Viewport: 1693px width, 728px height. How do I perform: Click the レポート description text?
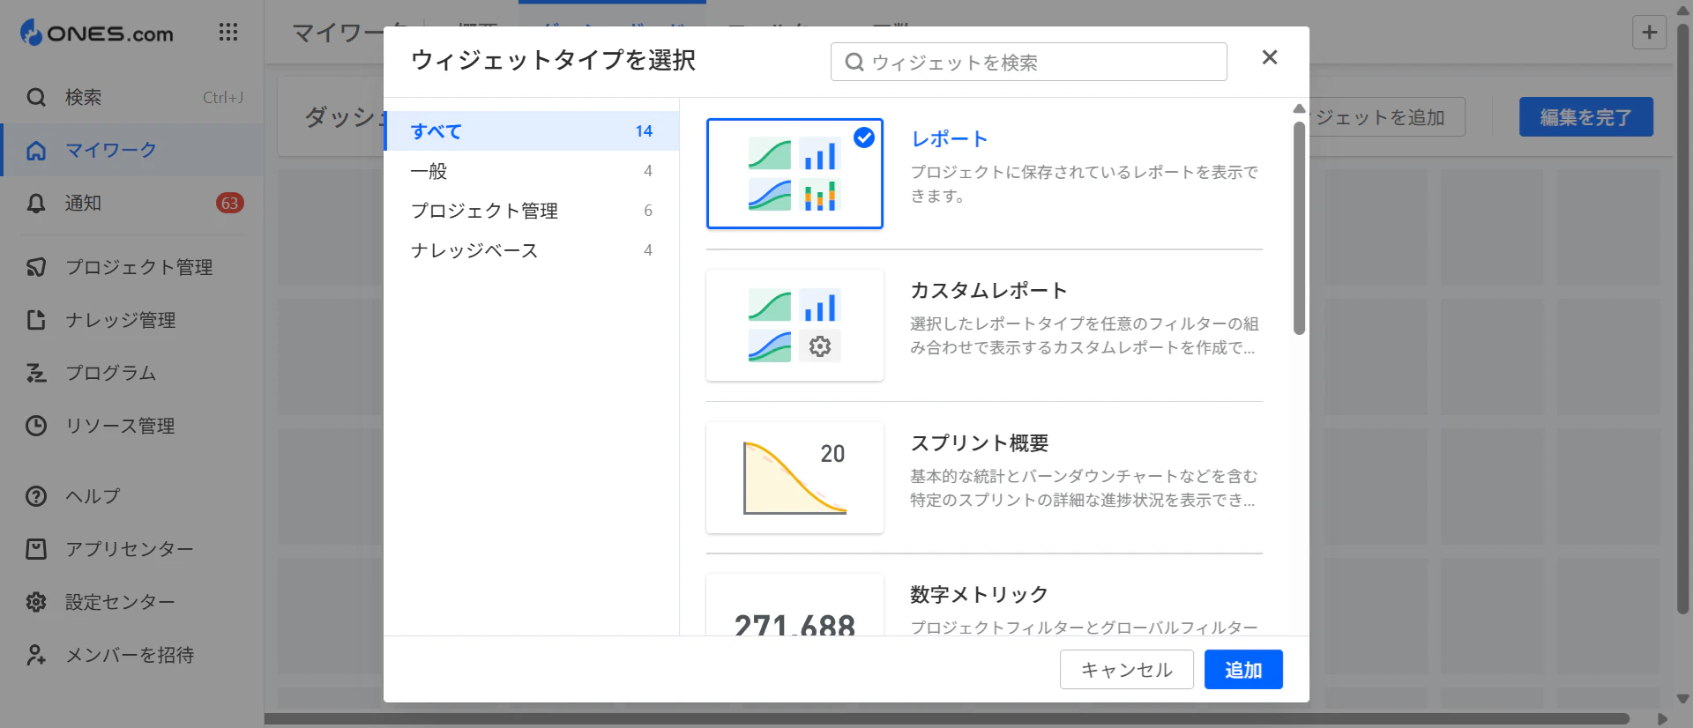1085,183
